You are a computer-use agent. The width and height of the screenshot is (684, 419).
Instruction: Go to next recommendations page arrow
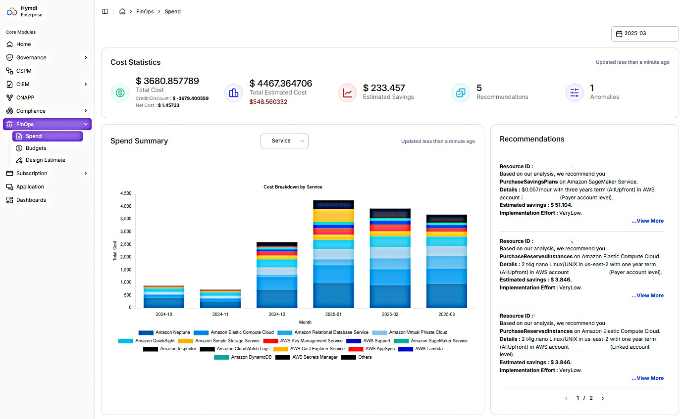point(603,398)
